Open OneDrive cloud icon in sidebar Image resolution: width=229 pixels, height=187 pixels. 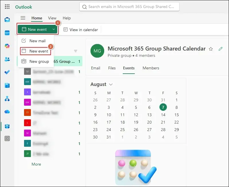(x=7, y=112)
